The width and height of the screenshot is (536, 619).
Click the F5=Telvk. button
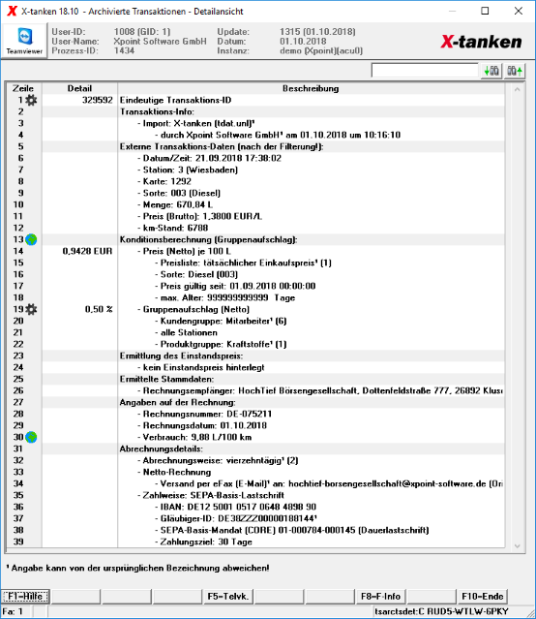(228, 596)
